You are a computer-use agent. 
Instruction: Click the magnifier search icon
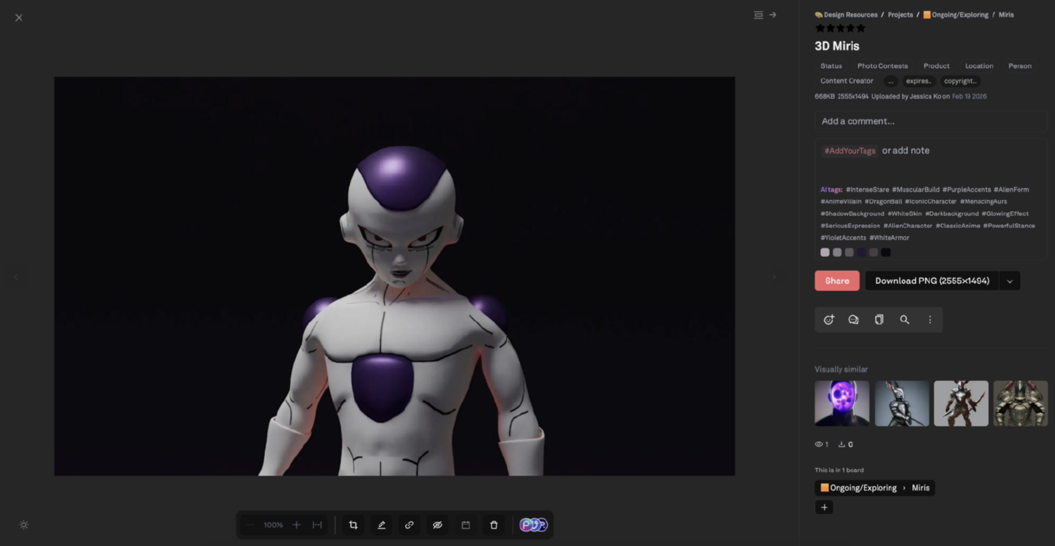click(x=904, y=320)
